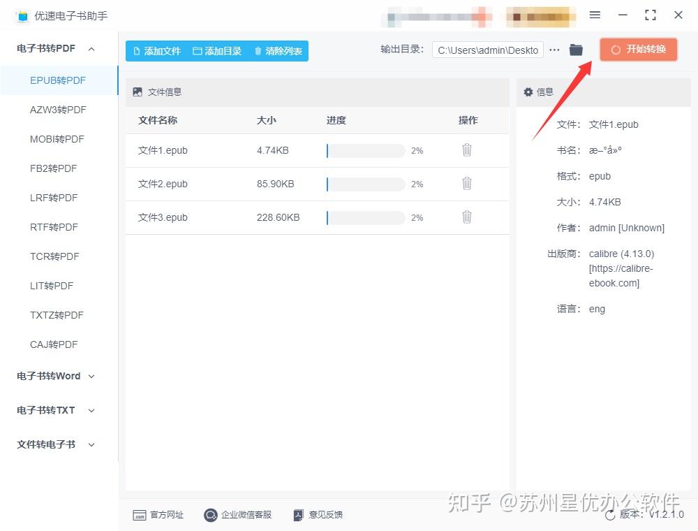Collapse the 电子书转PDF section
The width and height of the screenshot is (698, 531).
click(x=56, y=48)
